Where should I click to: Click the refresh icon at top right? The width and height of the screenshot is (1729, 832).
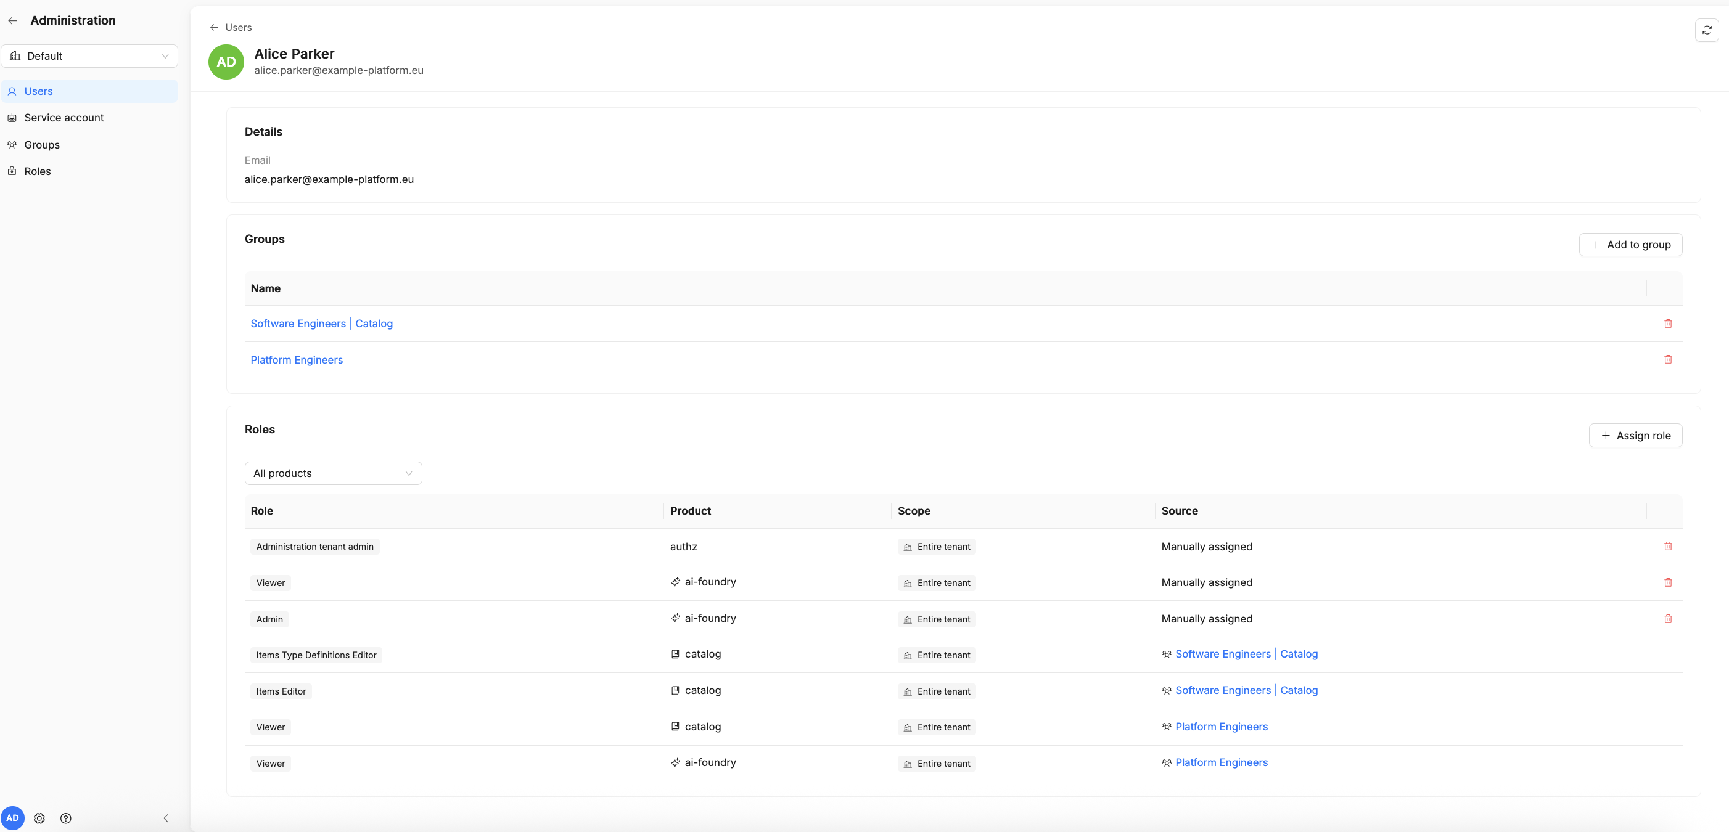1706,30
